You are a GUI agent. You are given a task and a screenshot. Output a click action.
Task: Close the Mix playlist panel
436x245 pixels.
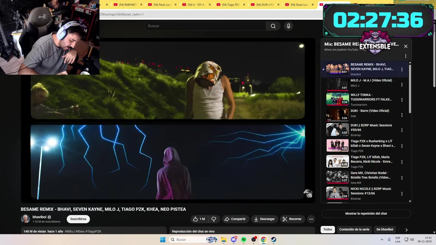point(406,46)
